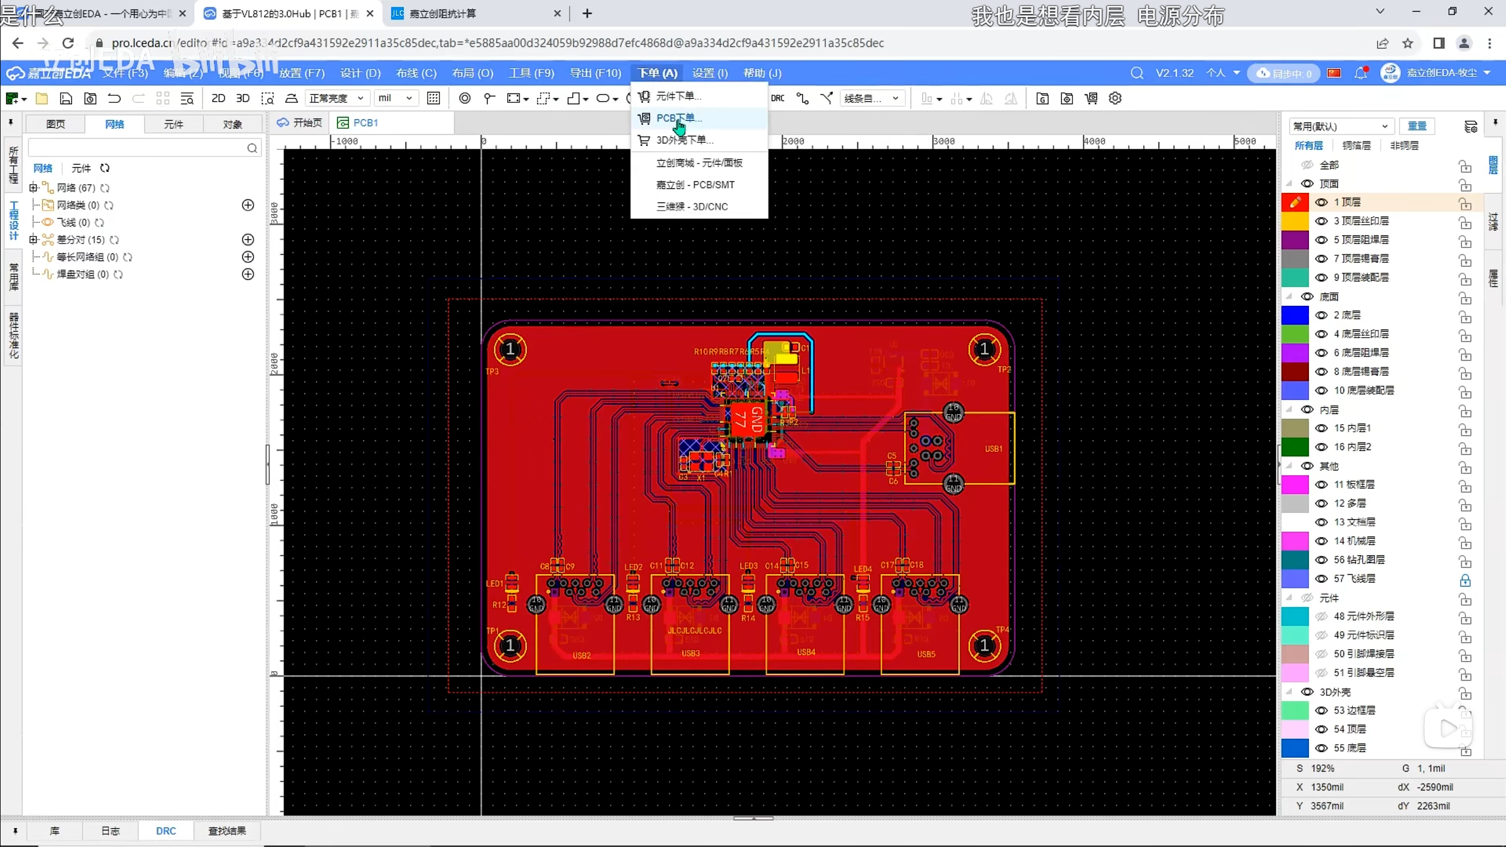Open the 正常亮度 brightness dropdown
The height and width of the screenshot is (847, 1506).
[x=337, y=98]
